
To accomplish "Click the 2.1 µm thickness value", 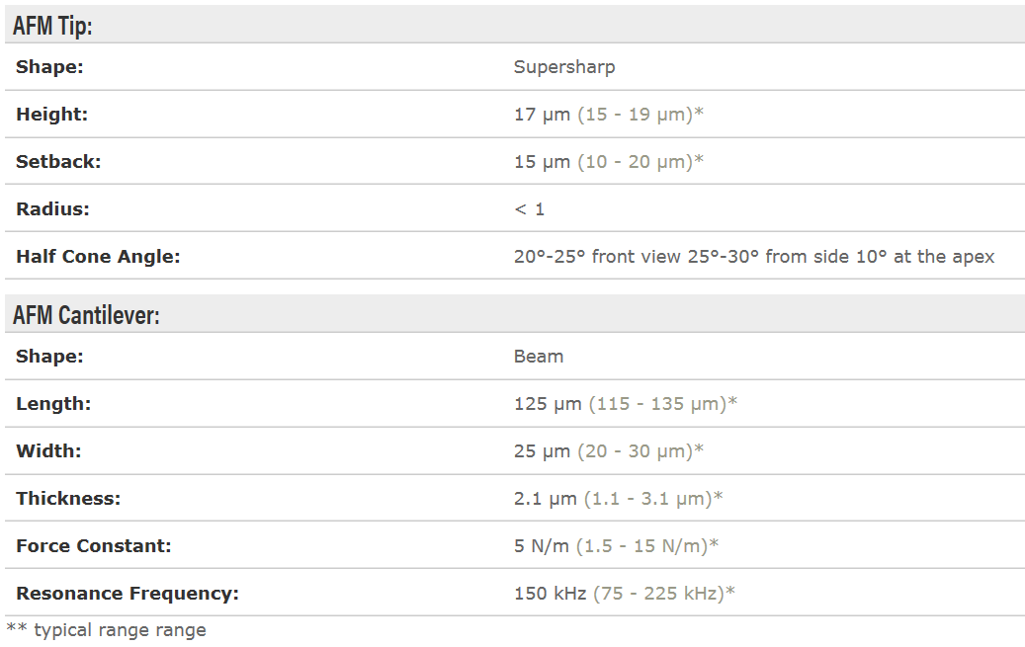I will pos(545,498).
